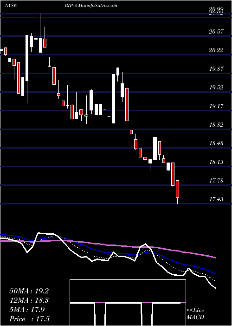
Task: Select the 18.82 price label
Action: pos(216,125)
